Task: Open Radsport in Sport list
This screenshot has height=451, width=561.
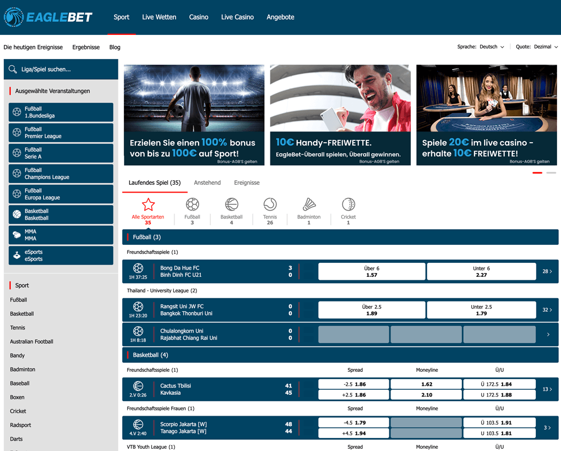Action: pos(20,425)
